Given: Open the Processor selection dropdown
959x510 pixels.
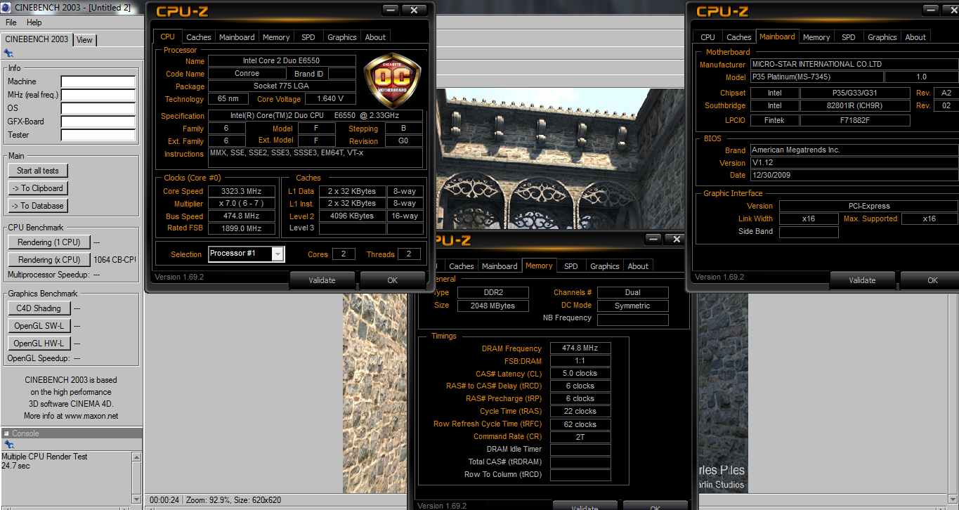Looking at the screenshot, I should coord(278,254).
